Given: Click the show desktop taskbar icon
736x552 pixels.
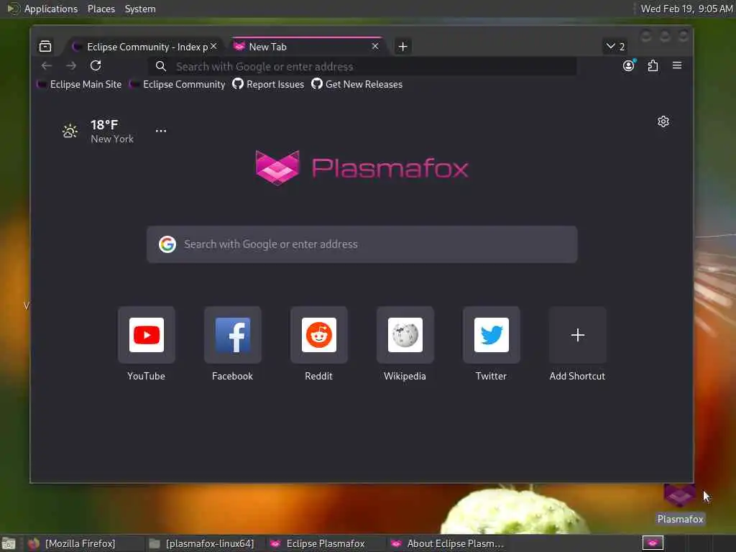Looking at the screenshot, I should click(9, 544).
